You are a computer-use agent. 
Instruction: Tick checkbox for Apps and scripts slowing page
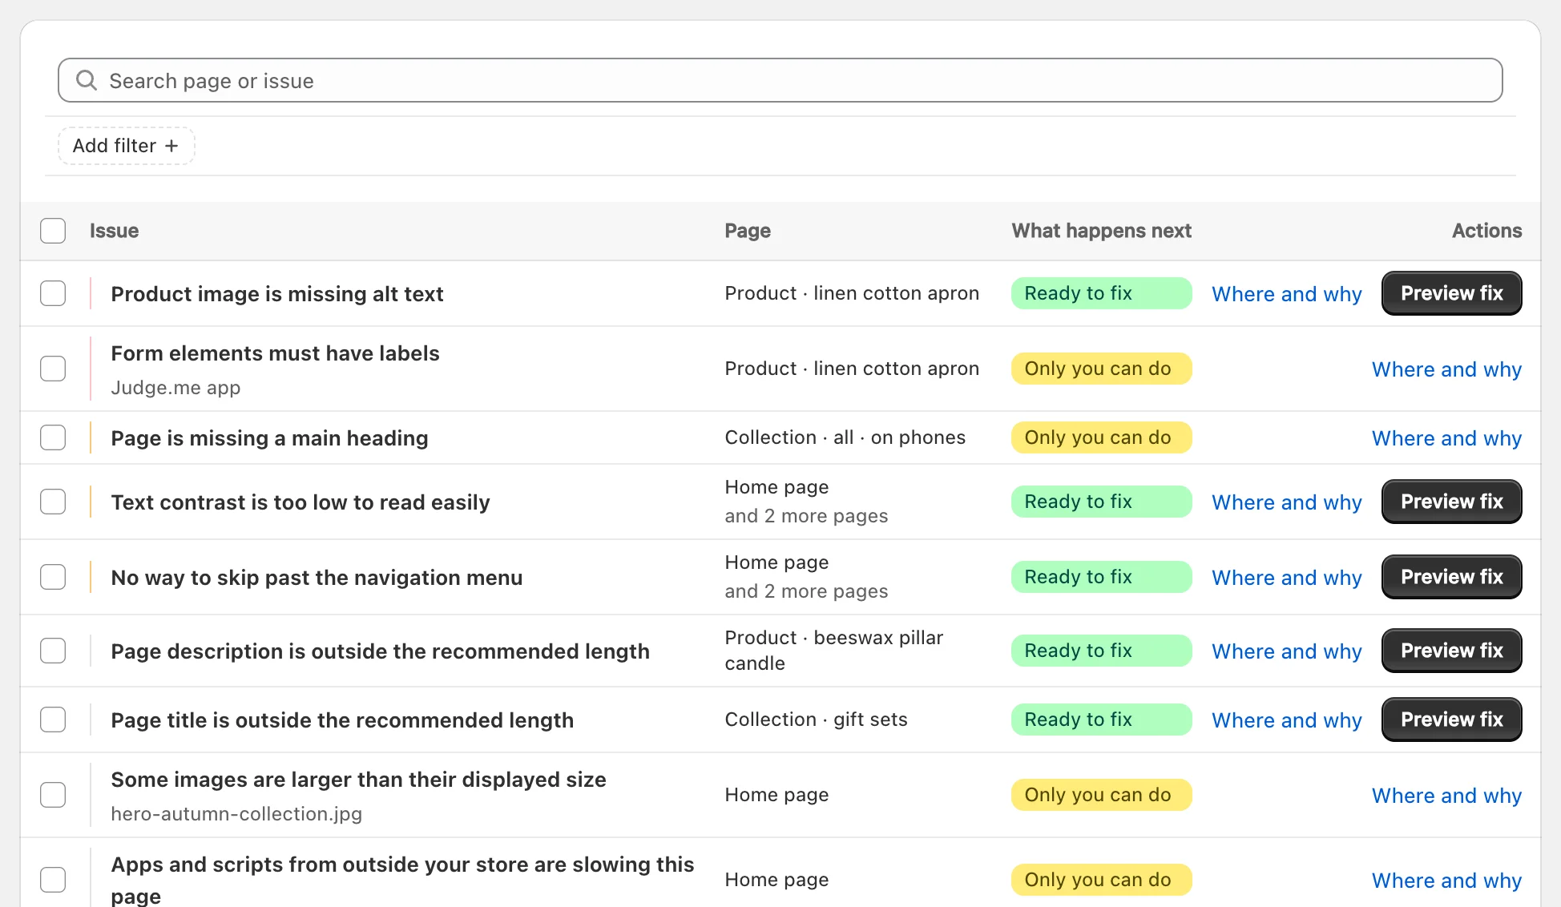(53, 880)
